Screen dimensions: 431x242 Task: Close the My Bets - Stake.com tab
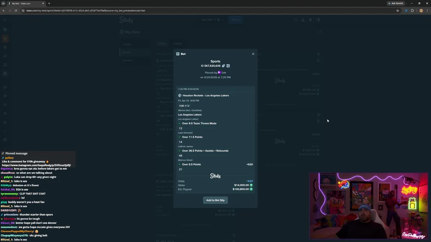[43, 3]
